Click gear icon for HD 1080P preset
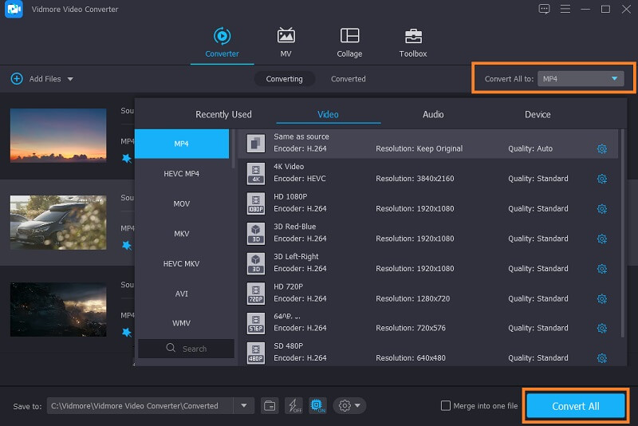The height and width of the screenshot is (426, 638). pos(602,209)
